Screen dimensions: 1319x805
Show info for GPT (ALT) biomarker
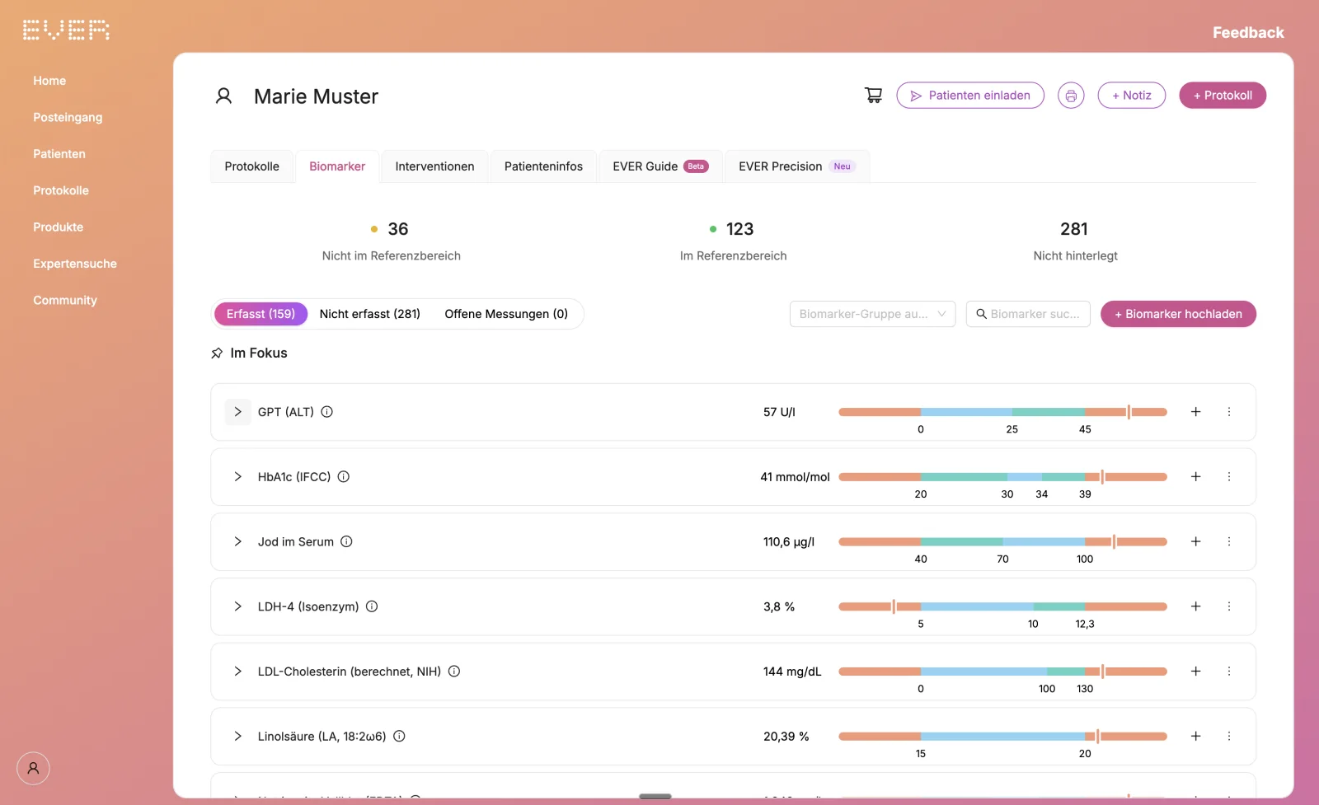326,412
